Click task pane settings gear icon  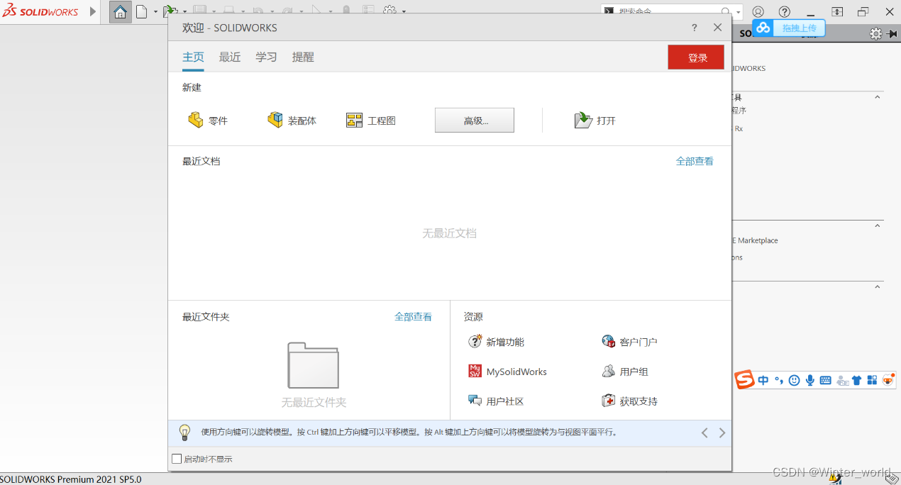[x=876, y=33]
